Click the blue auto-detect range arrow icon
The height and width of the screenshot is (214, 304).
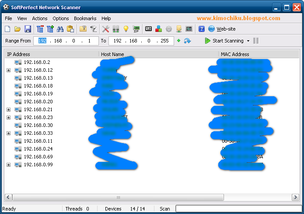(187, 41)
